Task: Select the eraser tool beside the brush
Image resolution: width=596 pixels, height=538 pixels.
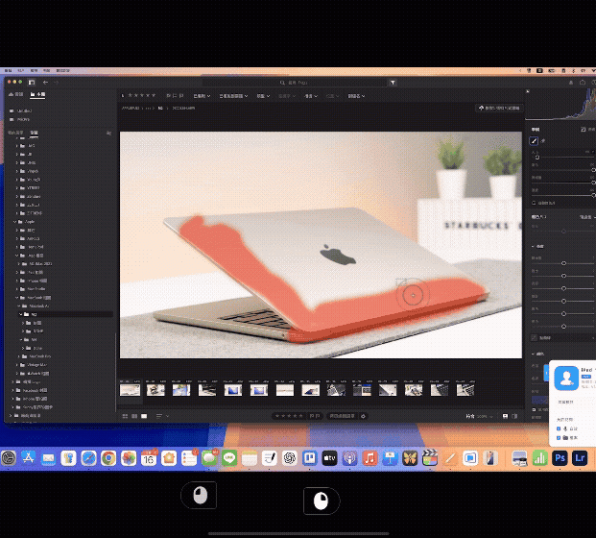Action: tap(543, 140)
